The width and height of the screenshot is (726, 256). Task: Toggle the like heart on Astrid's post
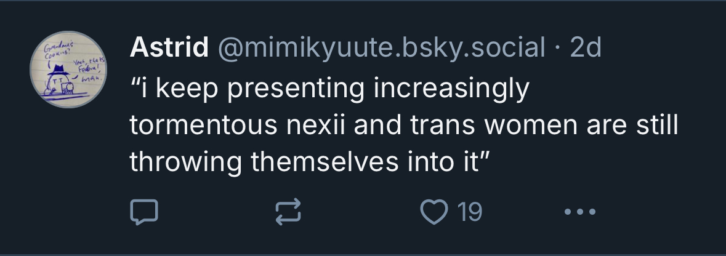[434, 212]
